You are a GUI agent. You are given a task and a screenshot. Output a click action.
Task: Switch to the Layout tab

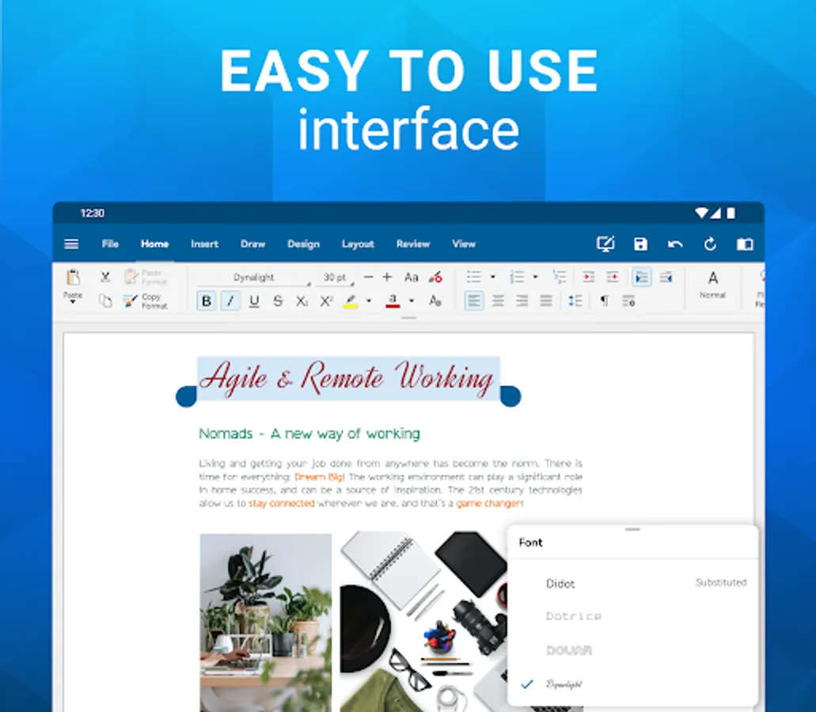pyautogui.click(x=358, y=244)
